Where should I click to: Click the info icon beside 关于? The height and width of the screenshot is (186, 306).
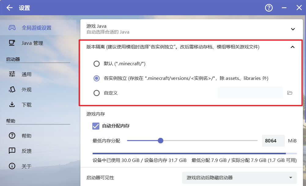(12, 166)
